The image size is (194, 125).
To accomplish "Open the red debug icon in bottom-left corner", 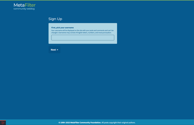I will (x=3, y=123).
